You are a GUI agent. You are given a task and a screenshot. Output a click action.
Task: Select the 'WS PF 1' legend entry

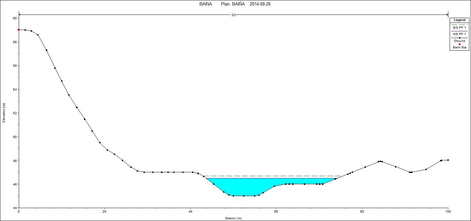tap(459, 34)
